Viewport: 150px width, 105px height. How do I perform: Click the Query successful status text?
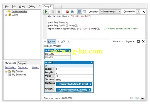point(58,98)
